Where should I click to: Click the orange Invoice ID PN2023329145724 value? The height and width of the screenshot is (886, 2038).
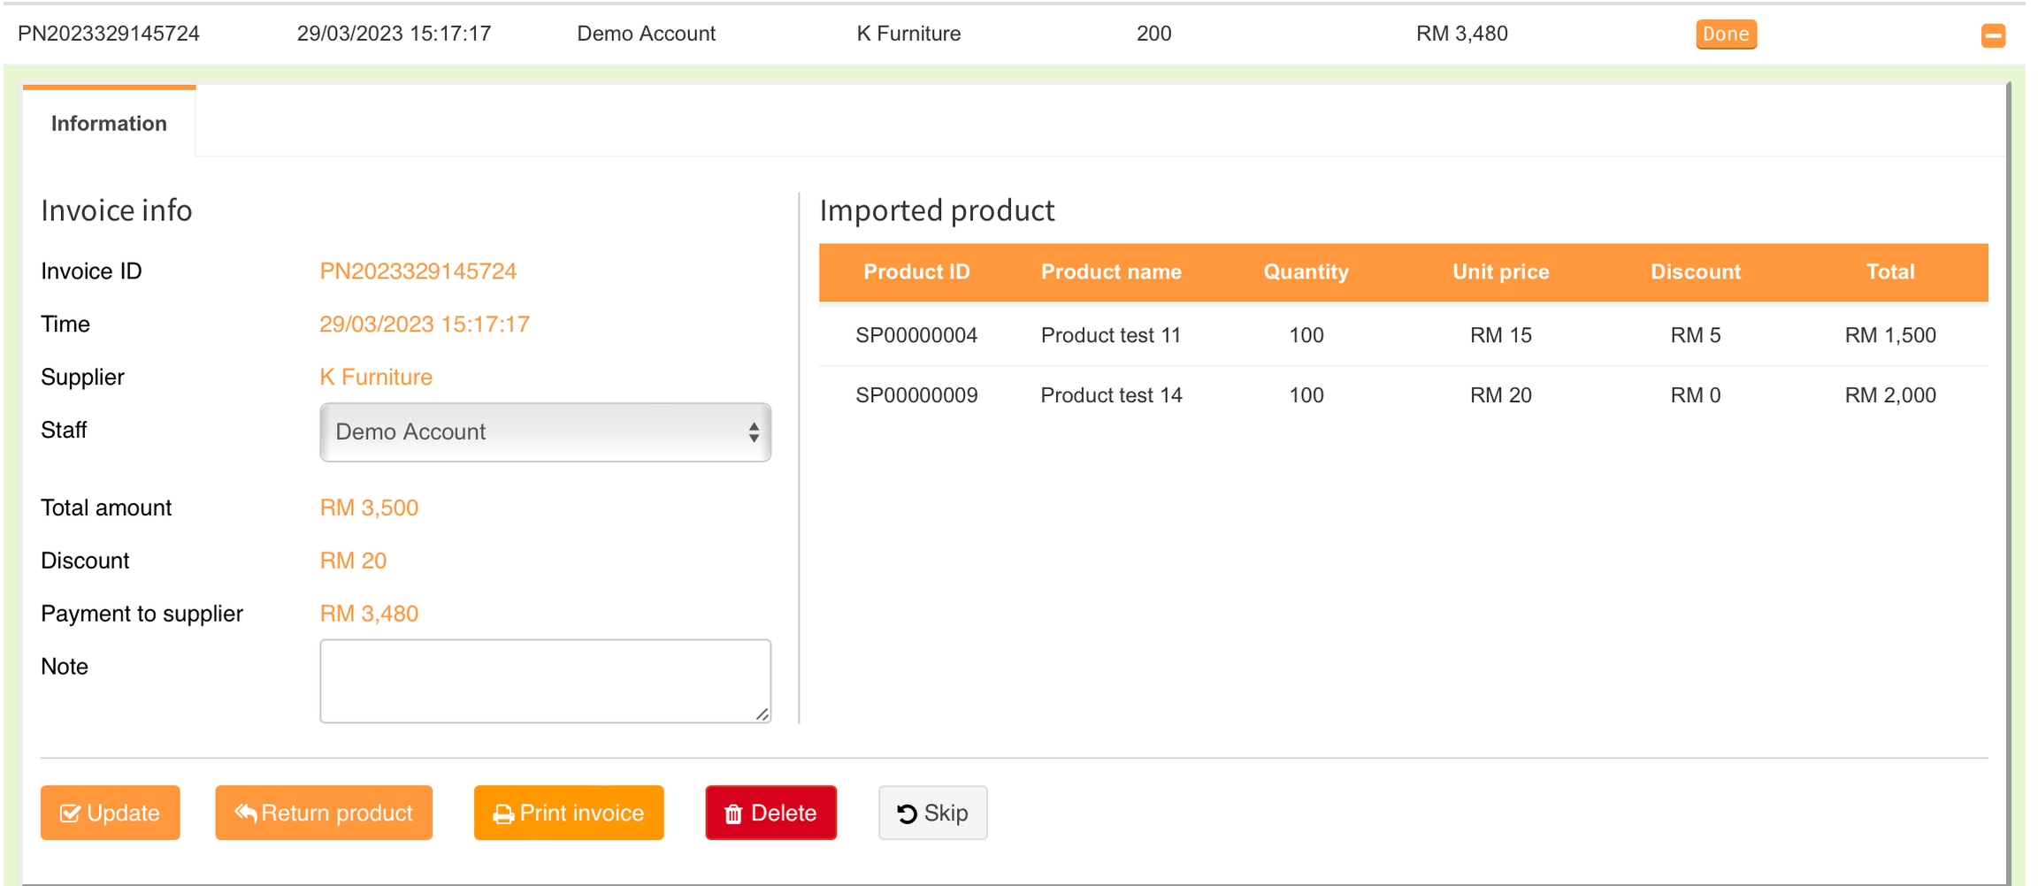418,271
